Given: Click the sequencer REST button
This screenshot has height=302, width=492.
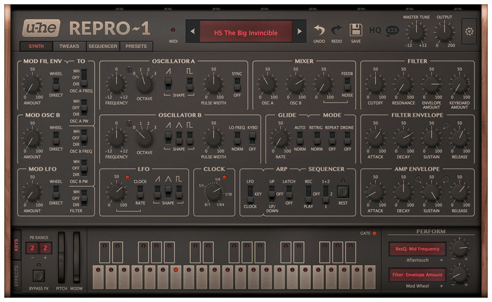Looking at the screenshot, I should [x=343, y=191].
